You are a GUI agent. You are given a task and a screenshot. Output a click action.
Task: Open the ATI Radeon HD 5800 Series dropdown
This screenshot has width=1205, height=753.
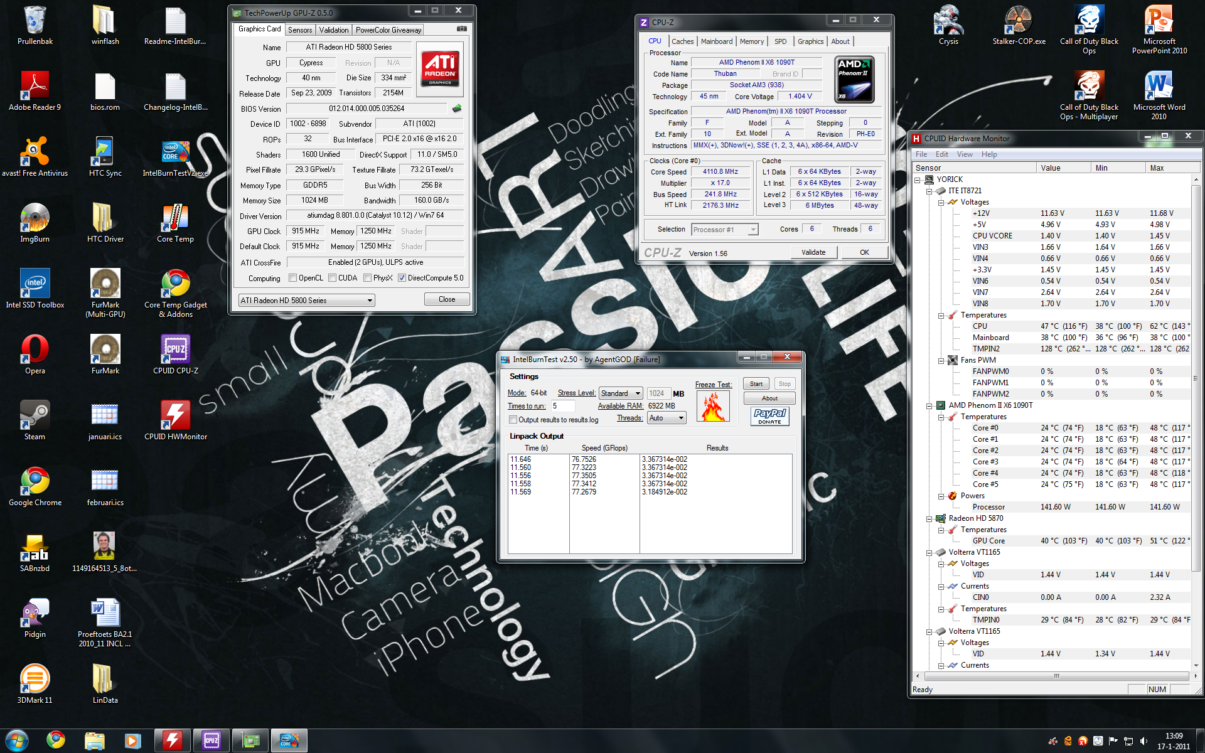[306, 301]
